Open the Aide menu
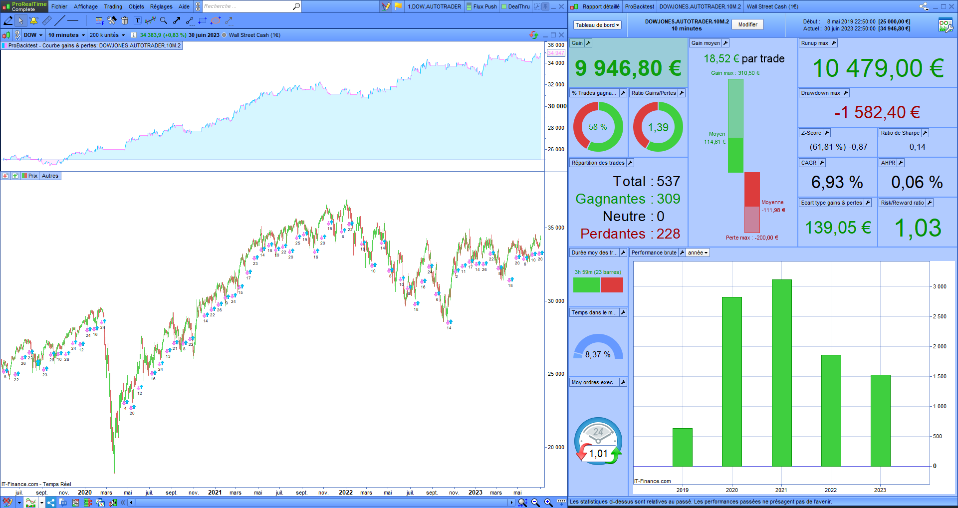This screenshot has height=508, width=958. [x=184, y=6]
